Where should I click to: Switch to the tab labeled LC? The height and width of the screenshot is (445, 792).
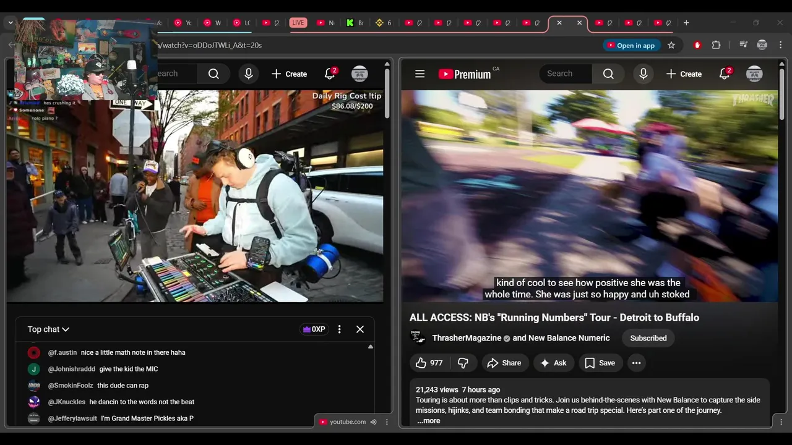[241, 23]
